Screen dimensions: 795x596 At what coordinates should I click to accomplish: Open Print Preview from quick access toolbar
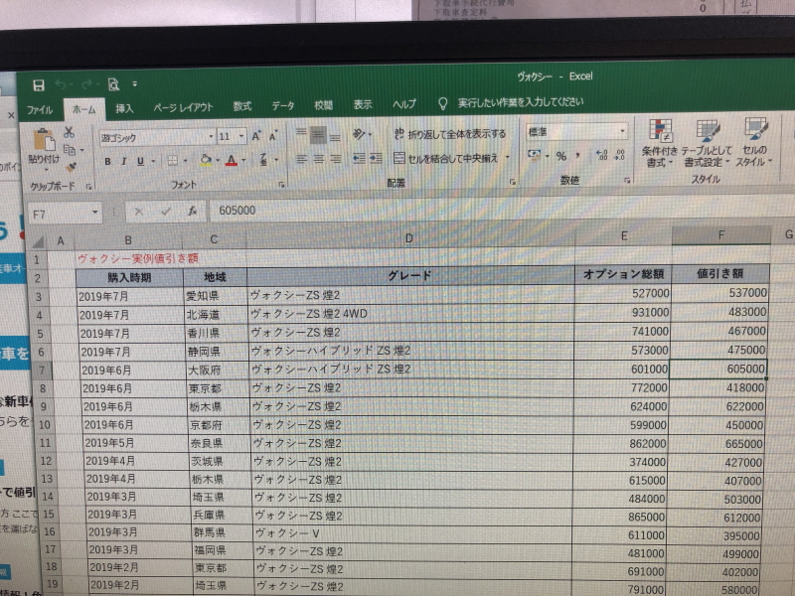tap(113, 84)
